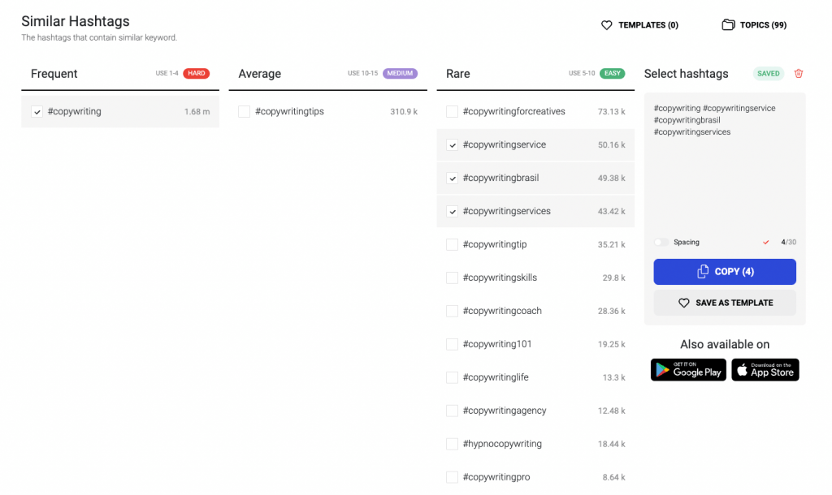Uncheck the #copywritingservice checkbox

[x=452, y=144]
